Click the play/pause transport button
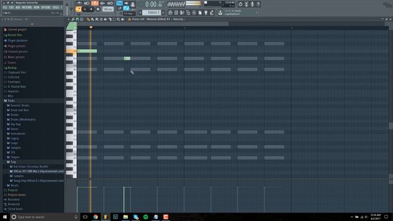 pyautogui.click(x=85, y=9)
